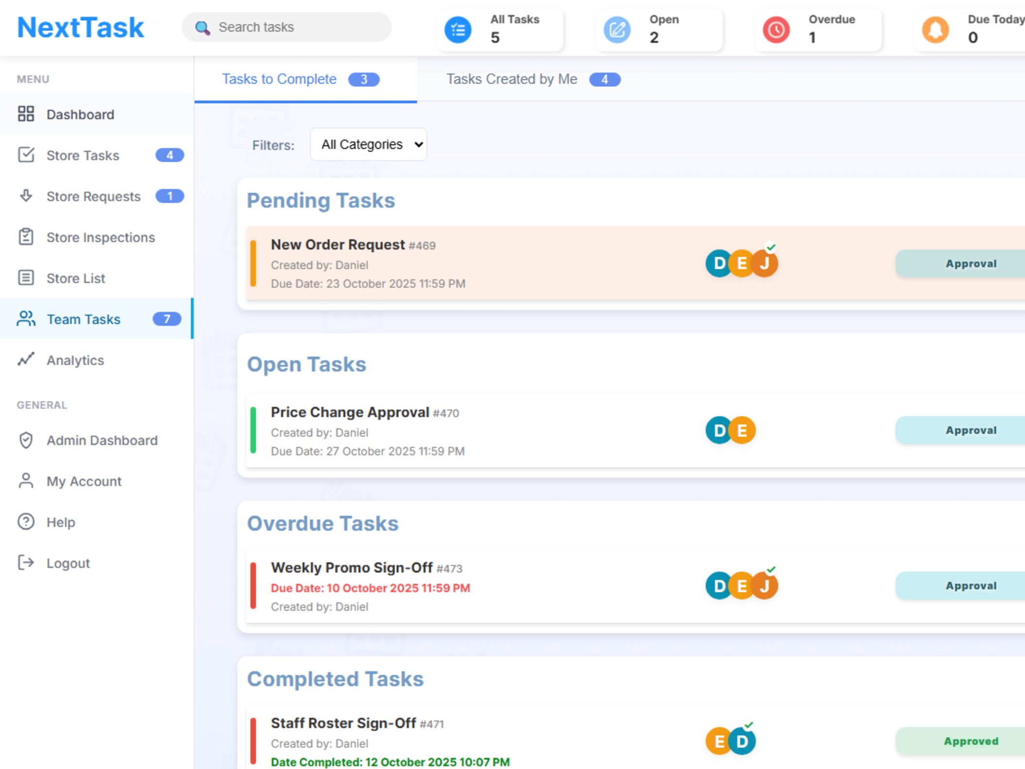Click 'Date Completed: 12 October 2025' text
The width and height of the screenshot is (1025, 769).
390,762
